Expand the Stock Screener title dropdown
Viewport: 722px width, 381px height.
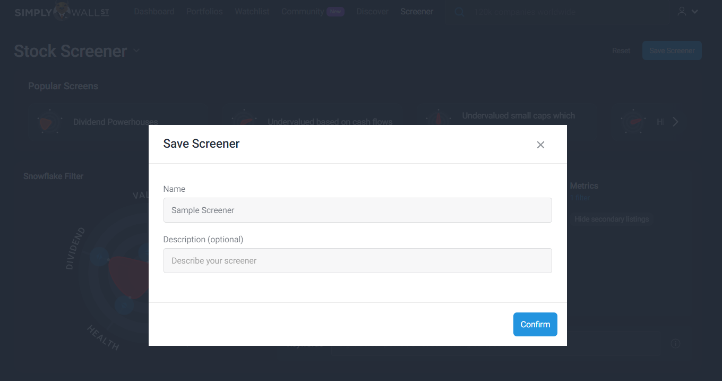tap(136, 51)
